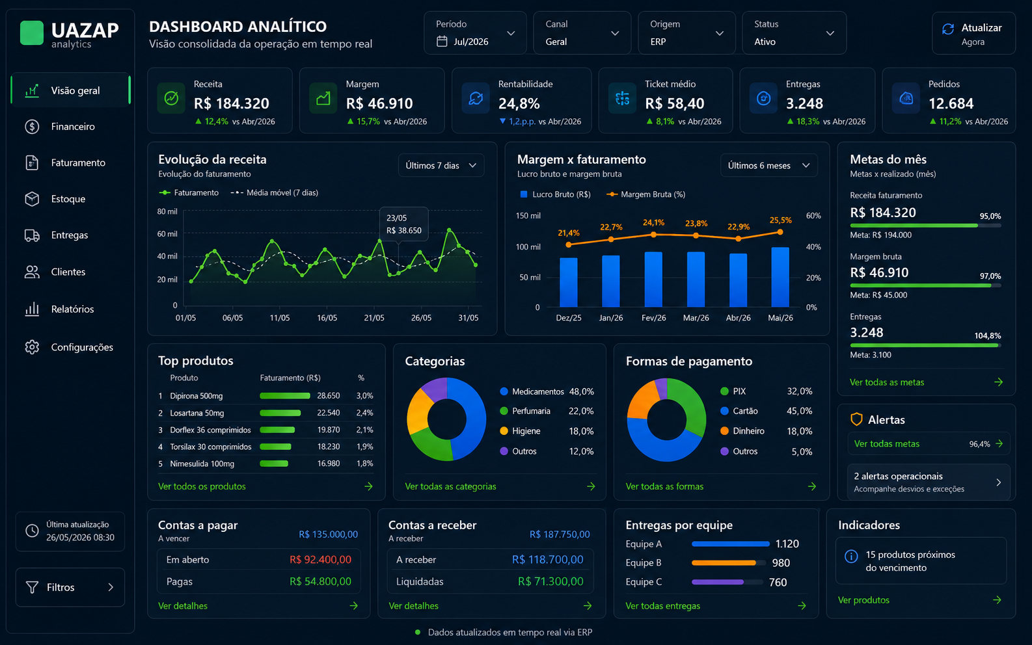Click arrow beside Ver todas entregas
The height and width of the screenshot is (645, 1032).
coord(802,605)
